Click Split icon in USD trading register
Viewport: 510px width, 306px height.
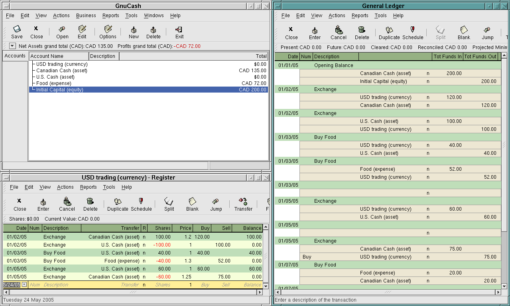[169, 202]
